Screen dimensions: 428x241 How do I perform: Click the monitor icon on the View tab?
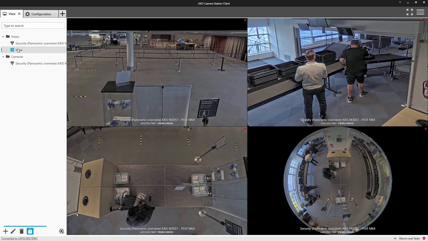pyautogui.click(x=5, y=14)
